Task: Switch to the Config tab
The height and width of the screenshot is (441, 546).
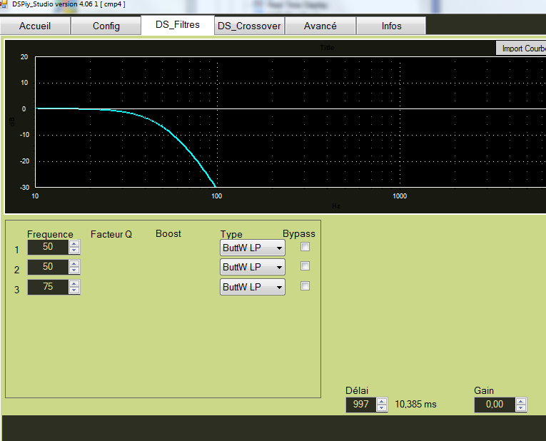Action: pos(106,26)
